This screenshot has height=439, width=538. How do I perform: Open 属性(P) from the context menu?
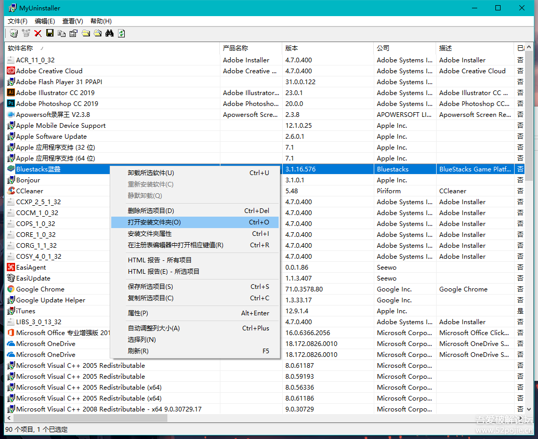tap(195, 313)
